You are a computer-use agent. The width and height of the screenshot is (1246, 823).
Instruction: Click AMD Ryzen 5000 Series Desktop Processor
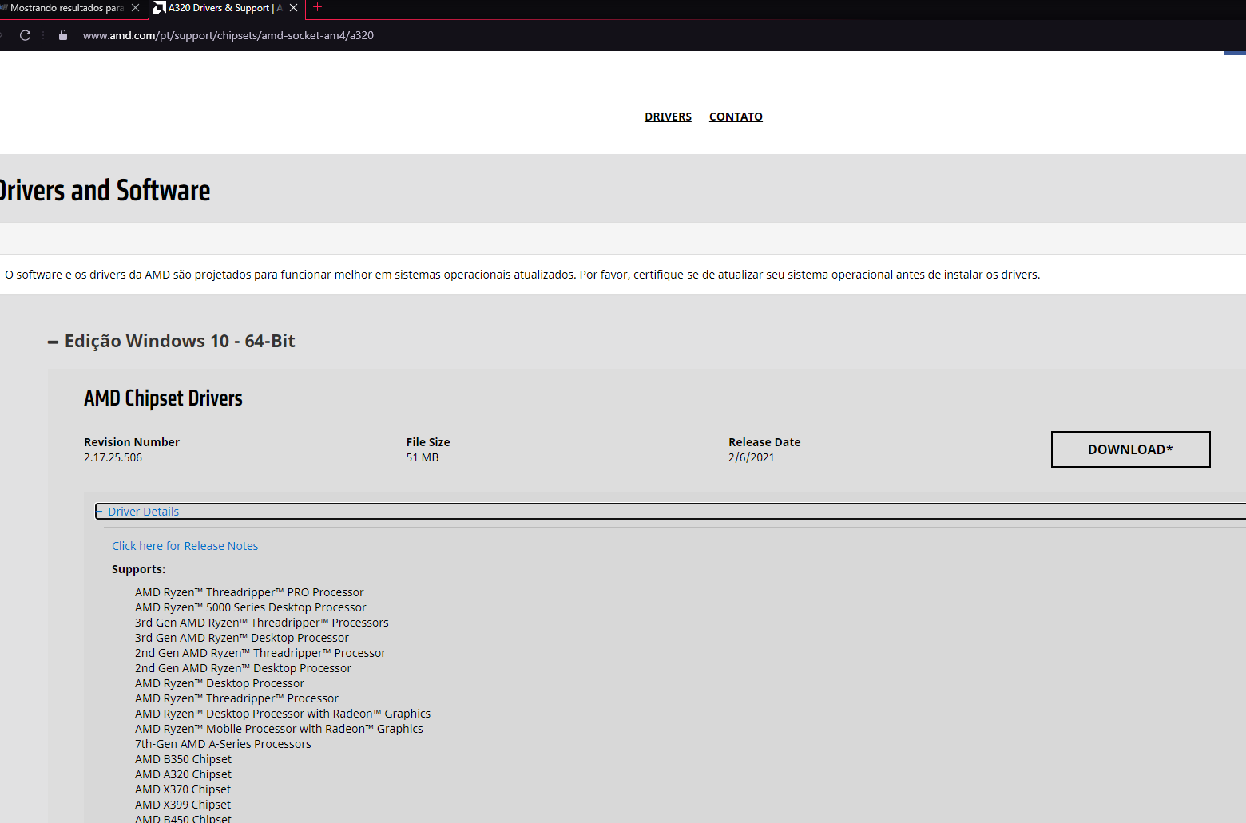click(251, 607)
